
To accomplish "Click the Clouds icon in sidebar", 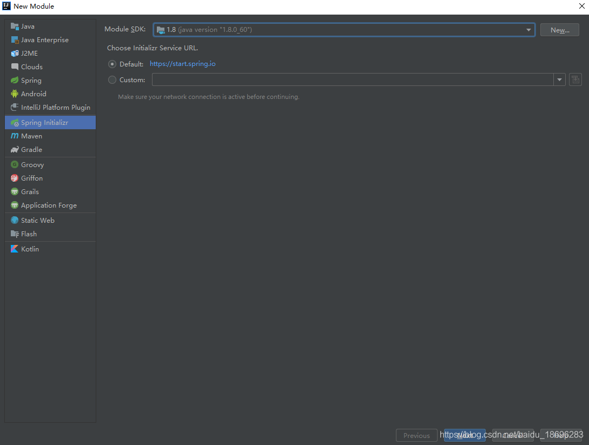I will tap(15, 67).
